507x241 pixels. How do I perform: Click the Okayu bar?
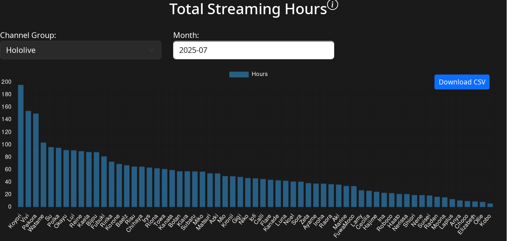pyautogui.click(x=66, y=179)
